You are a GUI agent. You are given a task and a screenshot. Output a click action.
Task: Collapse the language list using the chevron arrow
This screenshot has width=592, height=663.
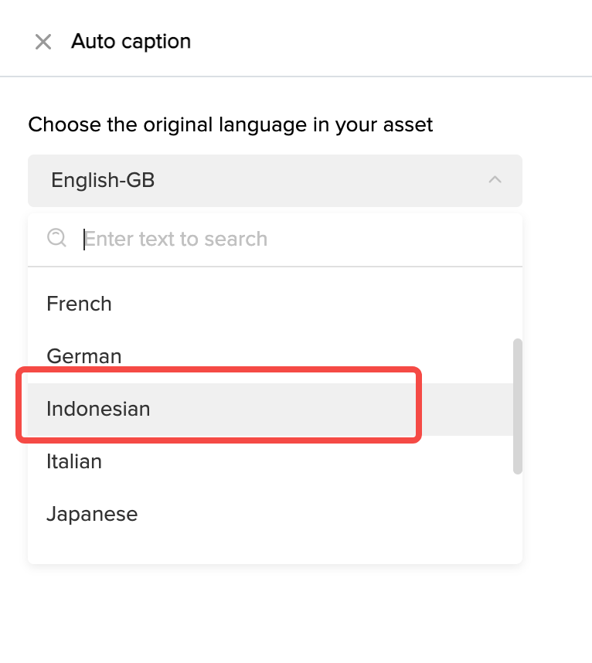495,180
